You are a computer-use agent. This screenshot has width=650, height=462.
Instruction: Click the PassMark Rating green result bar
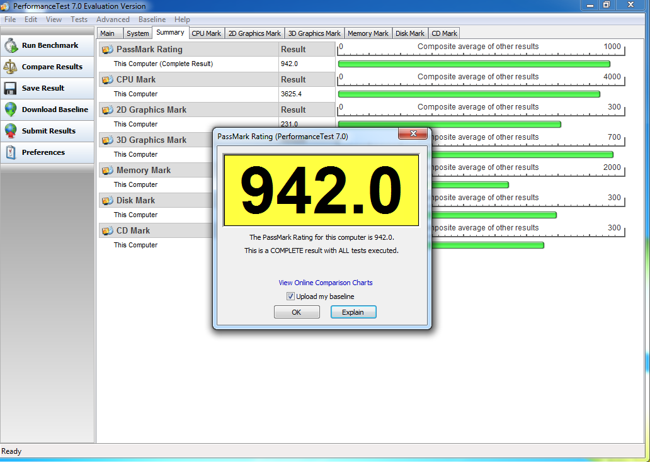474,64
